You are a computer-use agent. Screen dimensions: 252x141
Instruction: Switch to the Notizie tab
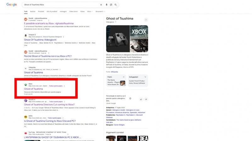[x=32, y=11]
